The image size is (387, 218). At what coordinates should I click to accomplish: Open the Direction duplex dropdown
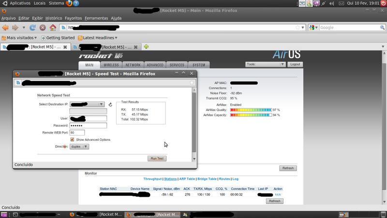click(79, 147)
